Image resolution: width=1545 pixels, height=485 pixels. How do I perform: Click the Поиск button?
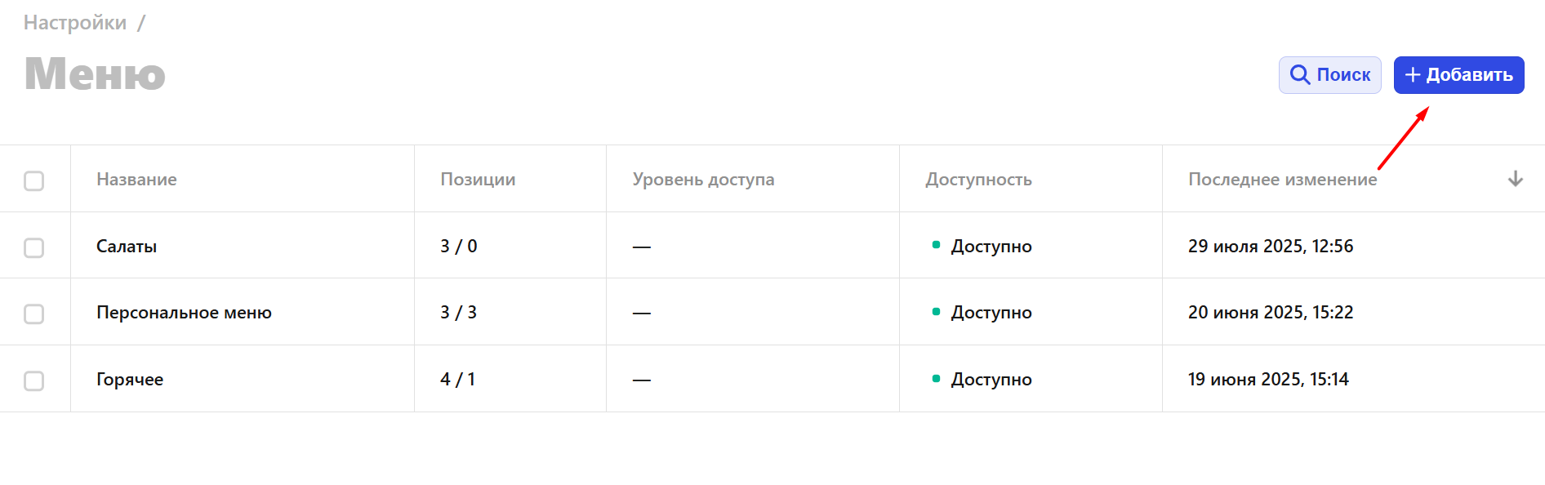pos(1329,75)
